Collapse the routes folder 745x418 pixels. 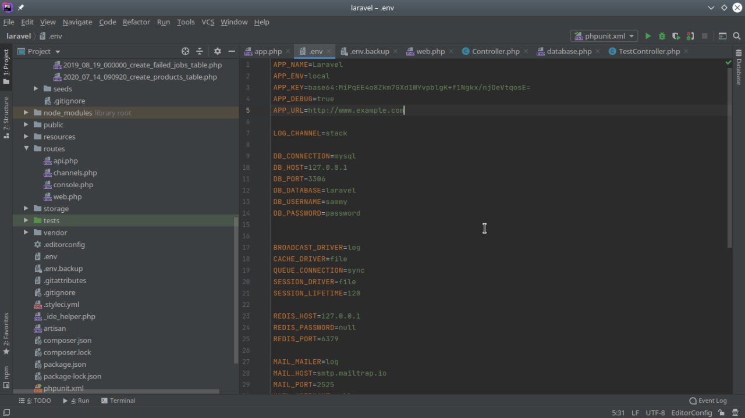[26, 149]
